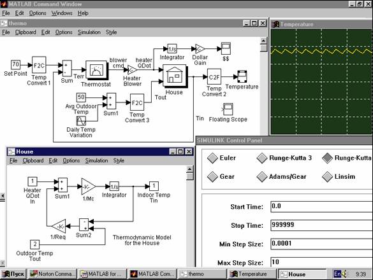Click the En language indicator in tray
This screenshot has width=373, height=280.
point(337,274)
